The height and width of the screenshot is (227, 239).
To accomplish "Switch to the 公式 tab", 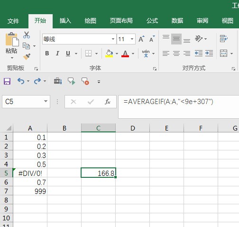I will [x=152, y=20].
